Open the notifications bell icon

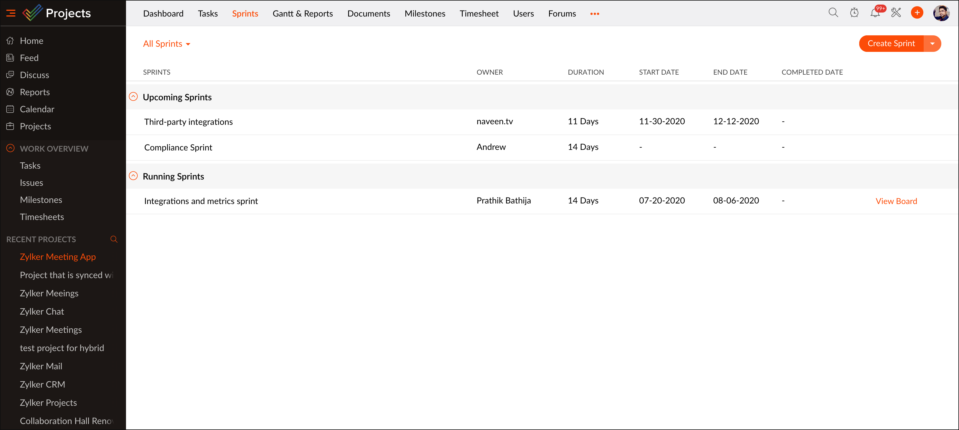pyautogui.click(x=875, y=13)
